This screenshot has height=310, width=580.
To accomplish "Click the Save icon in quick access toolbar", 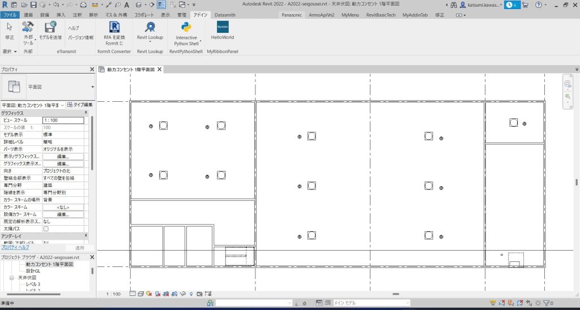I will 33,5.
